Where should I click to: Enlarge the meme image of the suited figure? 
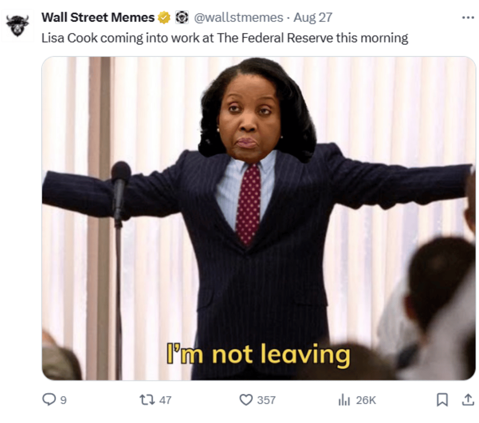tap(259, 218)
